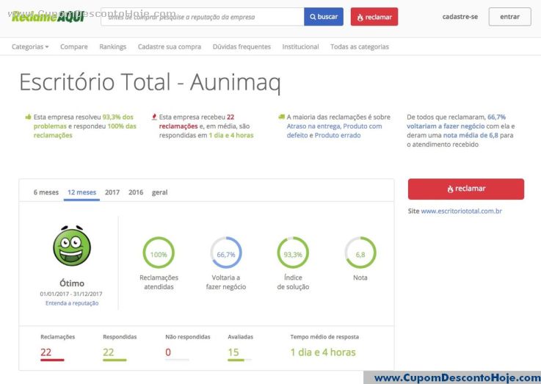Expand the Categorias dropdown menu

(30, 46)
